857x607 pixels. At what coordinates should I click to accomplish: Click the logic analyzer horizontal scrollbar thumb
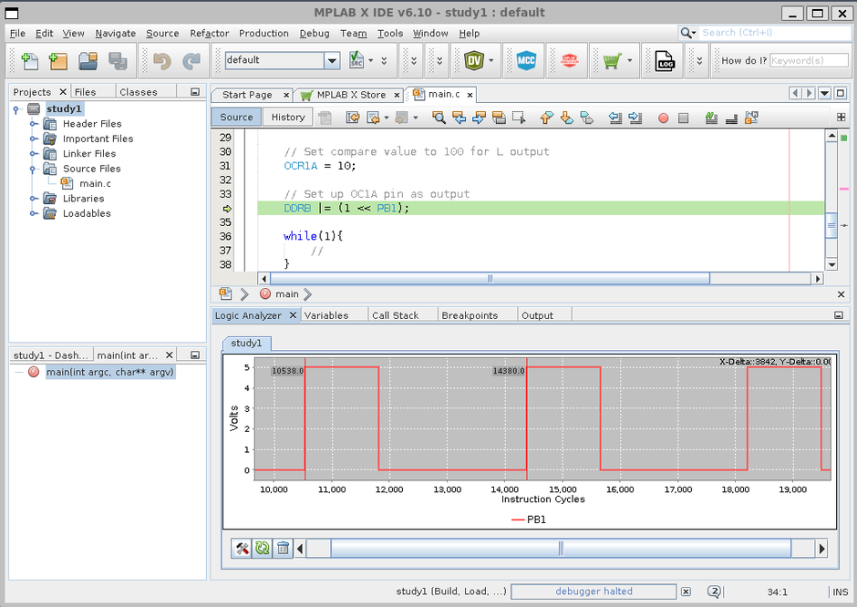tap(560, 548)
